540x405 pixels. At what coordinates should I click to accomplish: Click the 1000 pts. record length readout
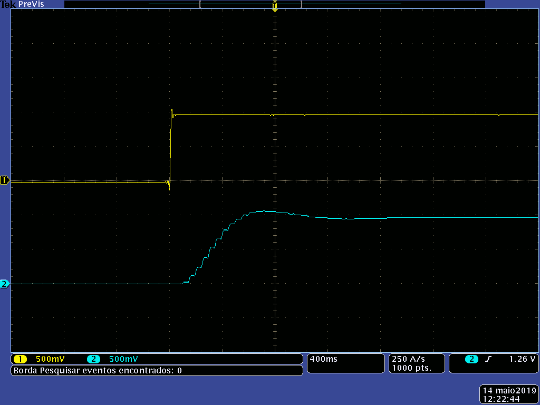pos(411,368)
